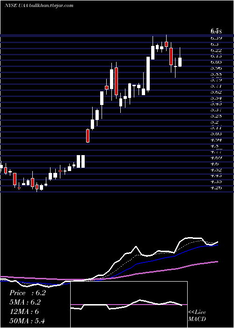Click the '12MA : 6' readout
Viewport: 234px width, 328px height.
[24, 311]
